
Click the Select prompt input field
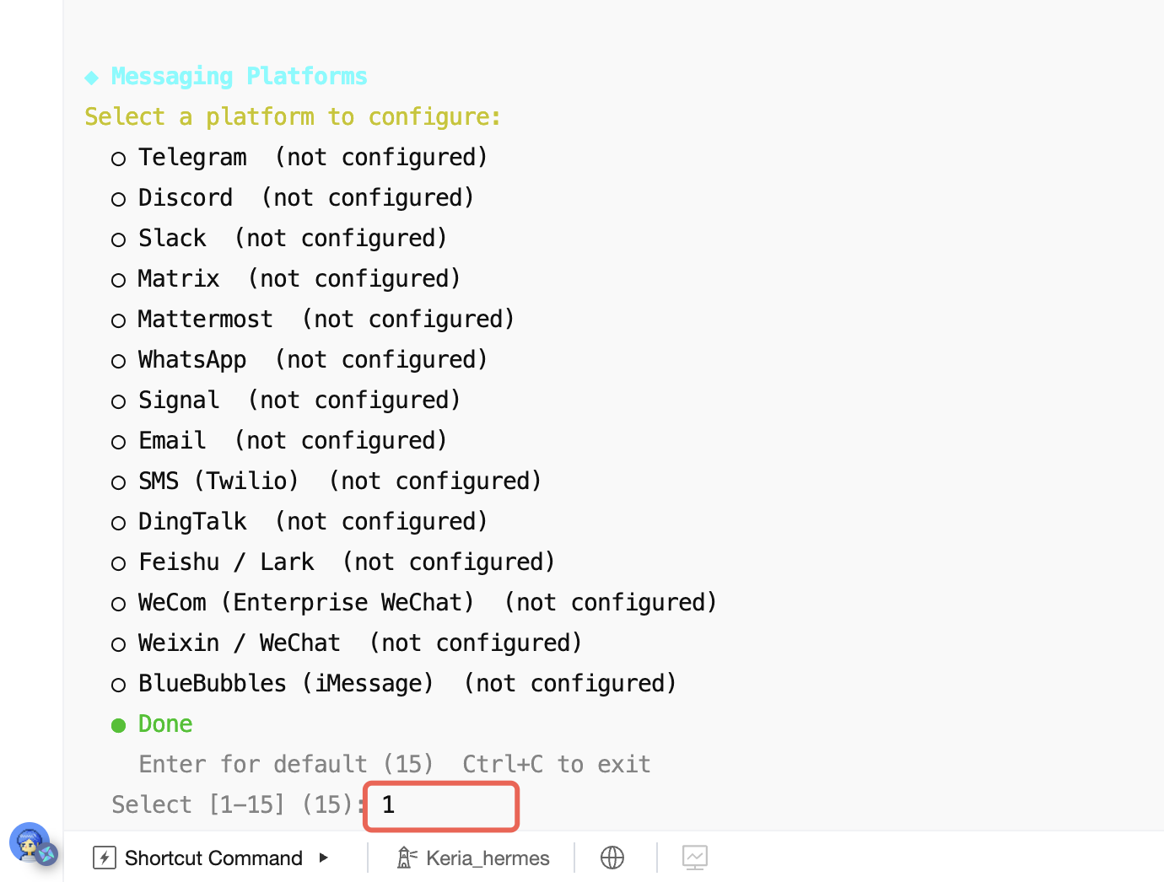click(441, 805)
